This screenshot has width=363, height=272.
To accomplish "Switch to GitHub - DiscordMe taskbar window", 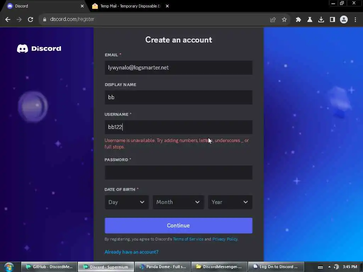I will (x=49, y=267).
